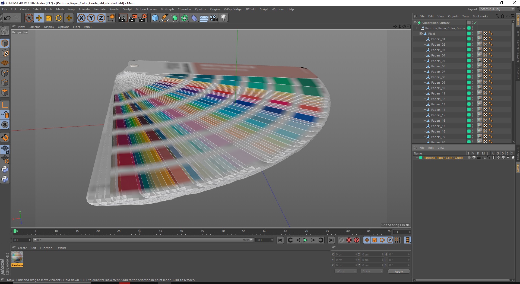Toggle Pantone layer view eye icon
Image resolution: width=520 pixels, height=284 pixels.
pyautogui.click(x=474, y=157)
